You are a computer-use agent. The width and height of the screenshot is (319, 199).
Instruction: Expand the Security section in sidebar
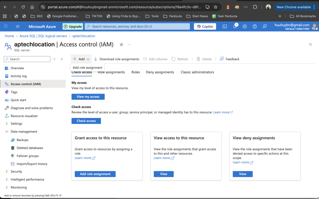7,172
